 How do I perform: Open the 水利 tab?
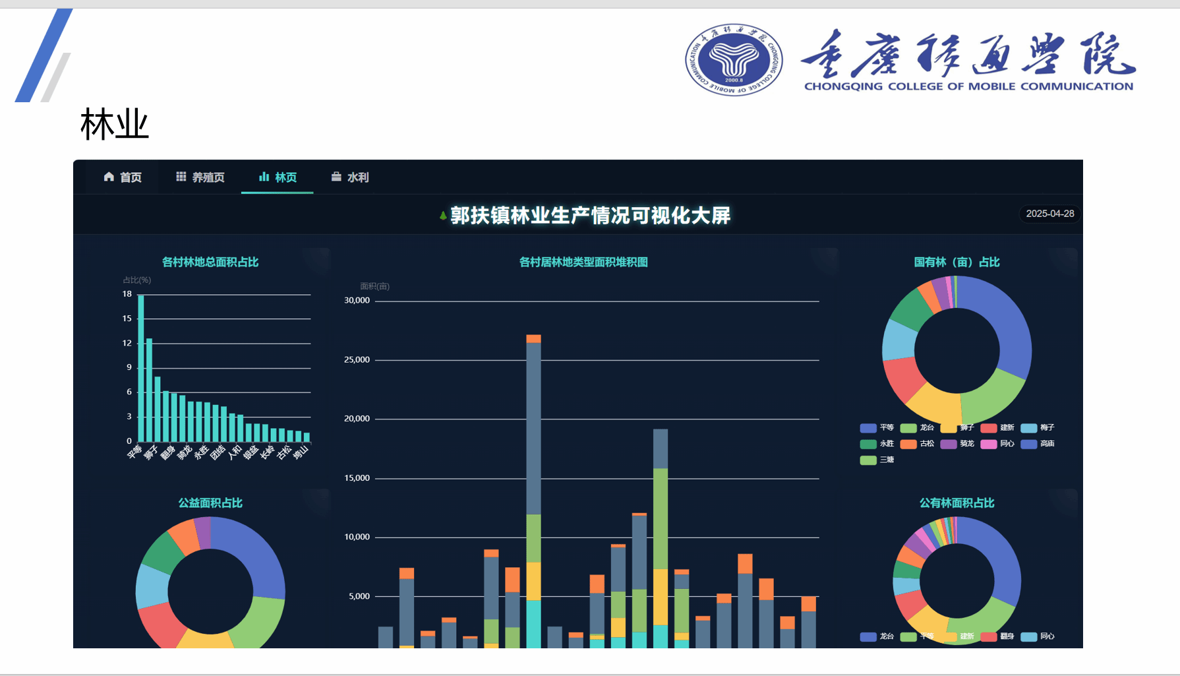coord(350,177)
